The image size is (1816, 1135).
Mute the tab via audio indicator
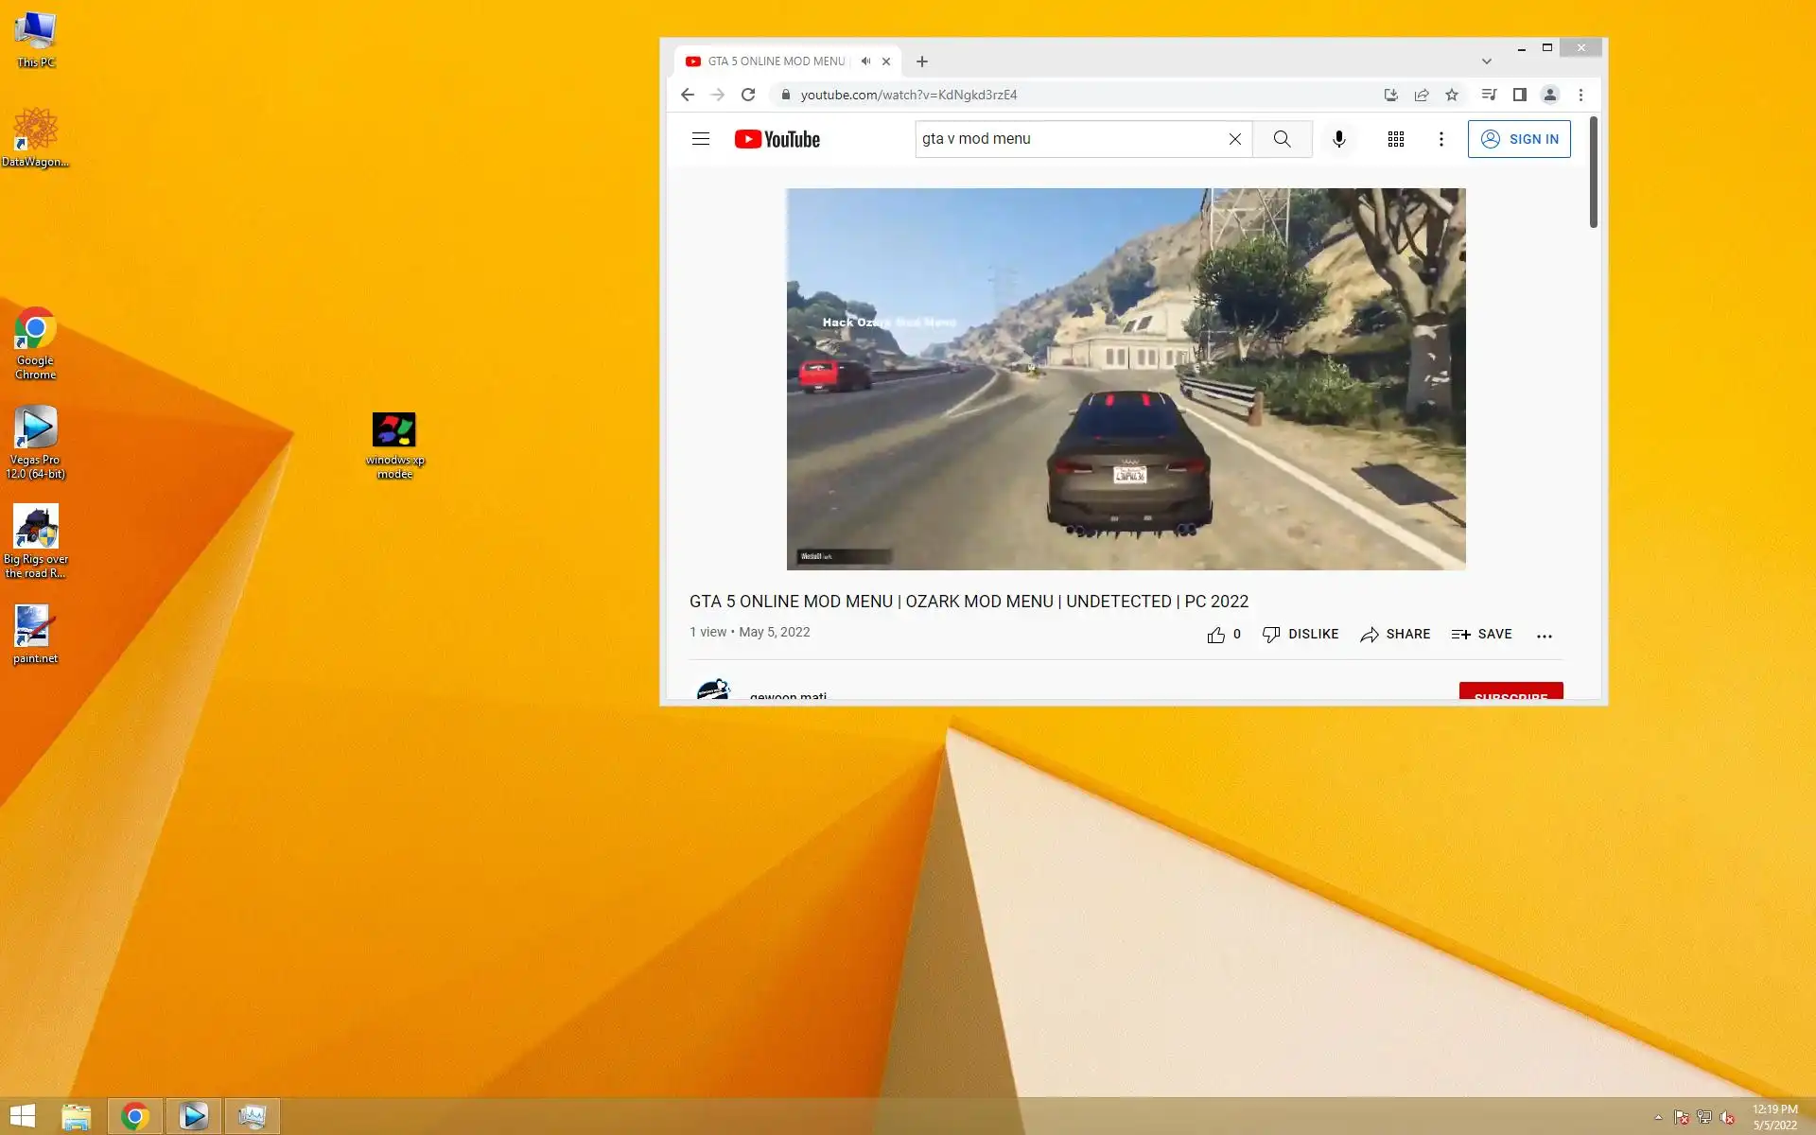coord(865,61)
